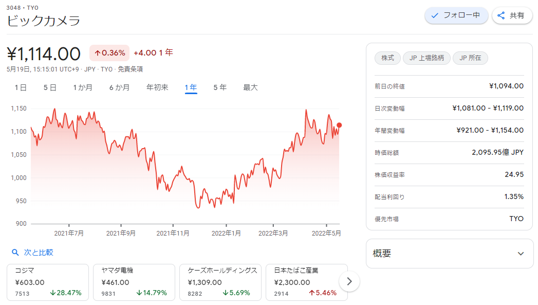Image resolution: width=538 pixels, height=305 pixels.
Task: Click the JP 上場銘柄 tag chip
Action: pyautogui.click(x=426, y=58)
